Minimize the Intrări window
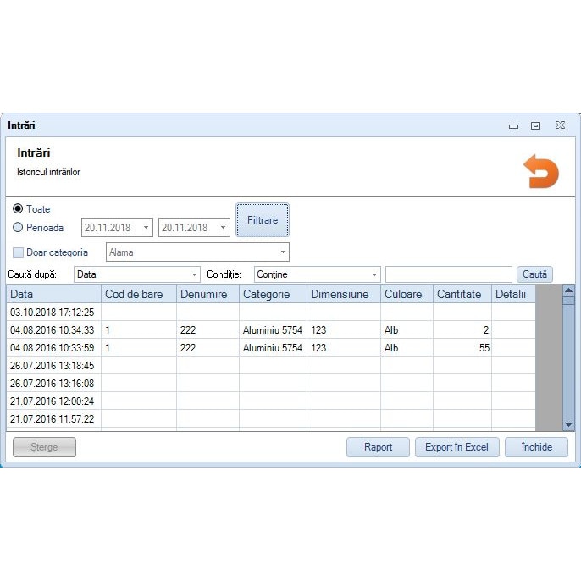The height and width of the screenshot is (581, 581). (513, 125)
